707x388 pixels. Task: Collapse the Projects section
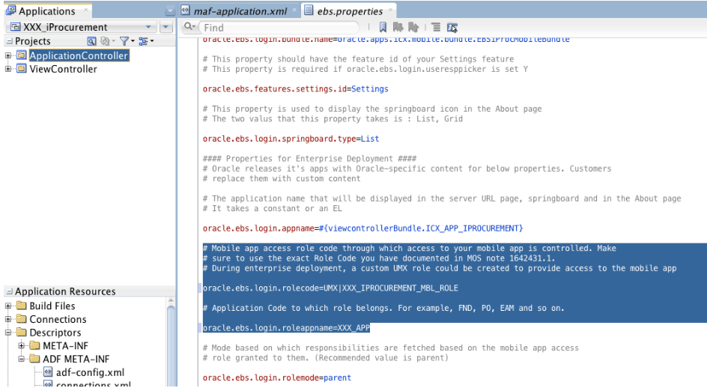(x=9, y=41)
